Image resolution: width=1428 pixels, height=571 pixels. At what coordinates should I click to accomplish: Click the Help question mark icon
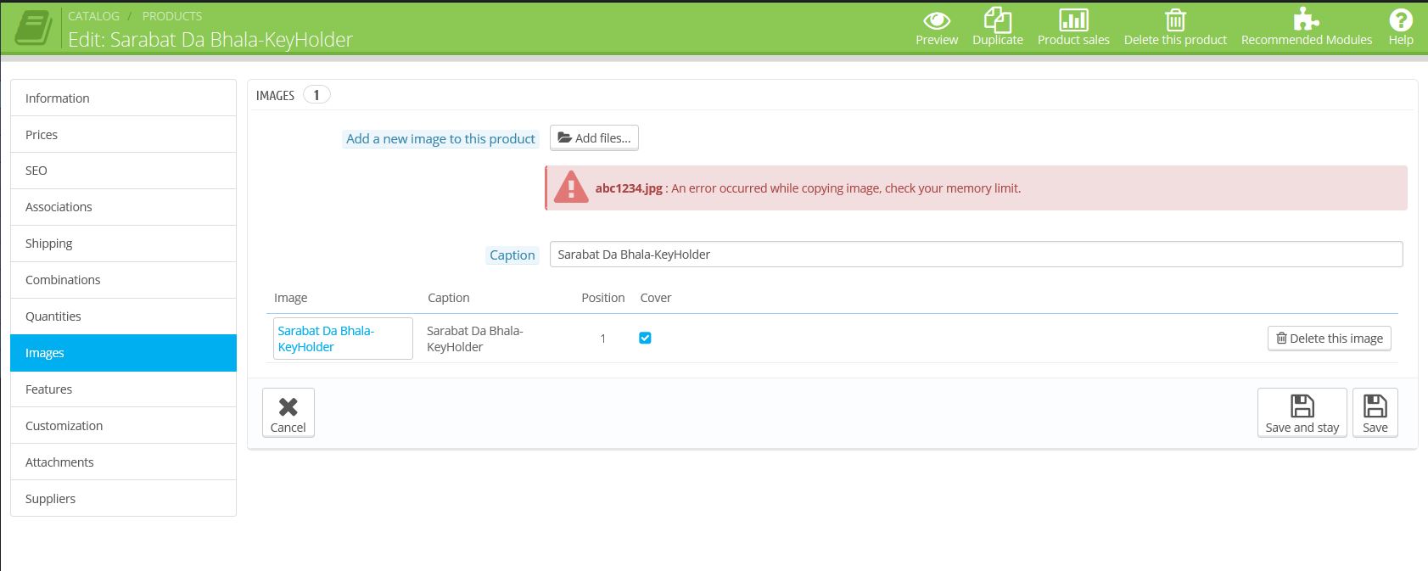1400,20
